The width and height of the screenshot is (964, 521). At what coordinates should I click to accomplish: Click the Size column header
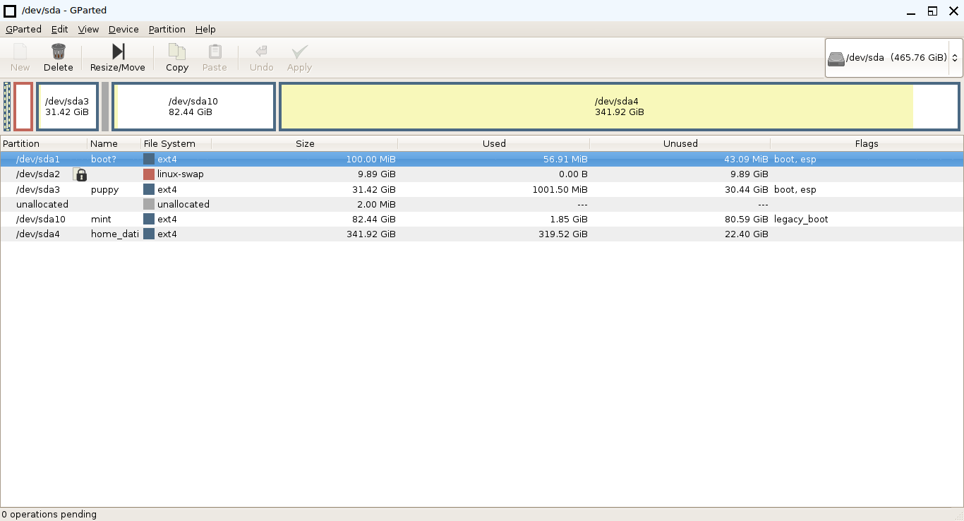(305, 143)
